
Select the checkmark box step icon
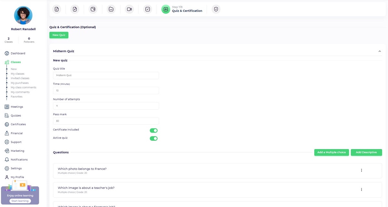point(147,9)
